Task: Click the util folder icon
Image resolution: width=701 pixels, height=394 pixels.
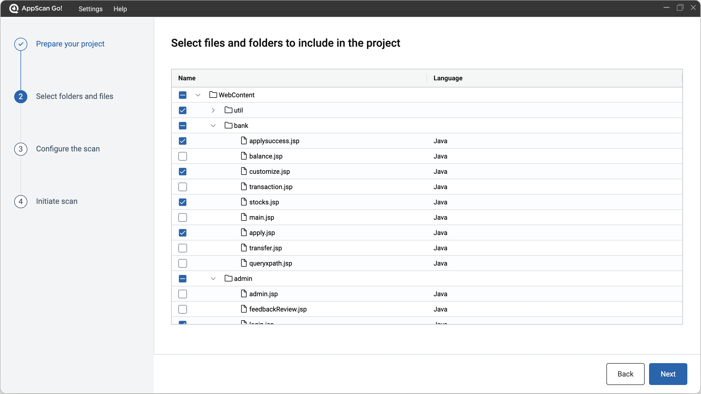Action: 228,110
